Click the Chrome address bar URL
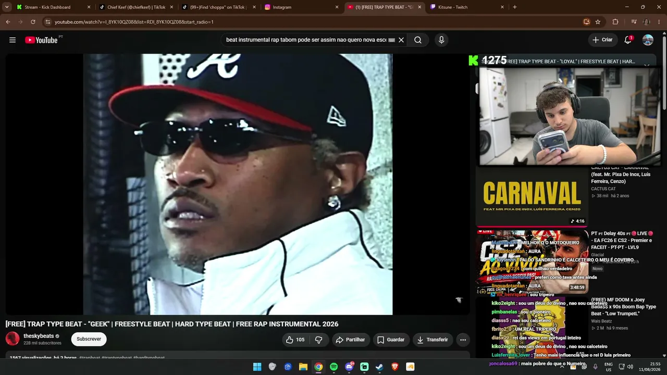667x375 pixels. click(134, 22)
